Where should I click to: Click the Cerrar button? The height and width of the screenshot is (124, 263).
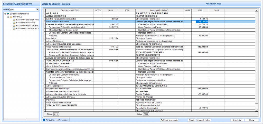tap(252, 120)
